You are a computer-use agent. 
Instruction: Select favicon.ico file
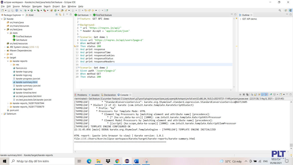(x=21, y=68)
